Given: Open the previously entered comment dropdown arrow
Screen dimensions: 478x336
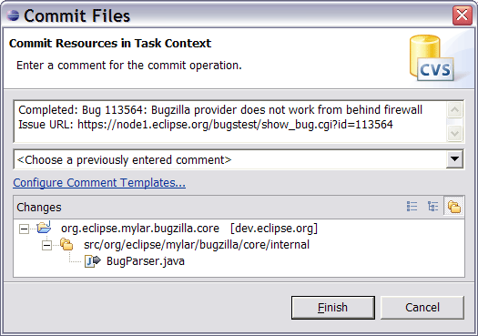Looking at the screenshot, I should [x=454, y=158].
